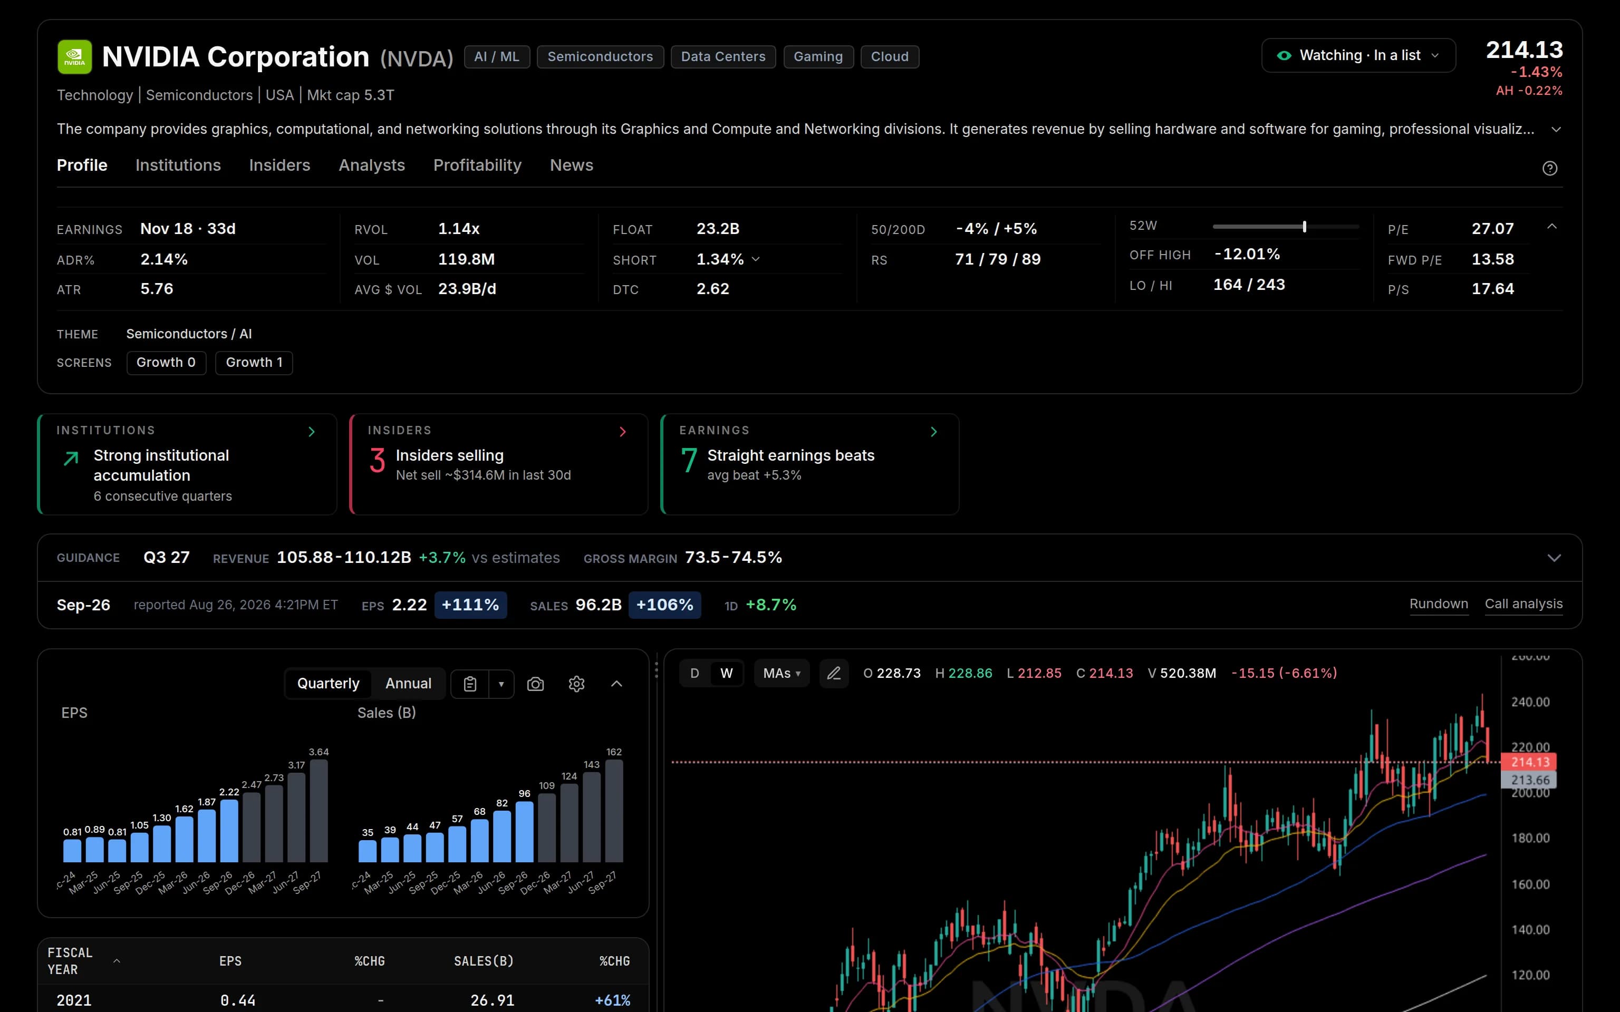Collapse the stats panel chevron
This screenshot has width=1620, height=1012.
pos(1552,227)
